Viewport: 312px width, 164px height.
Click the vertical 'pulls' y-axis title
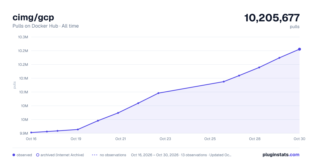coord(15,85)
